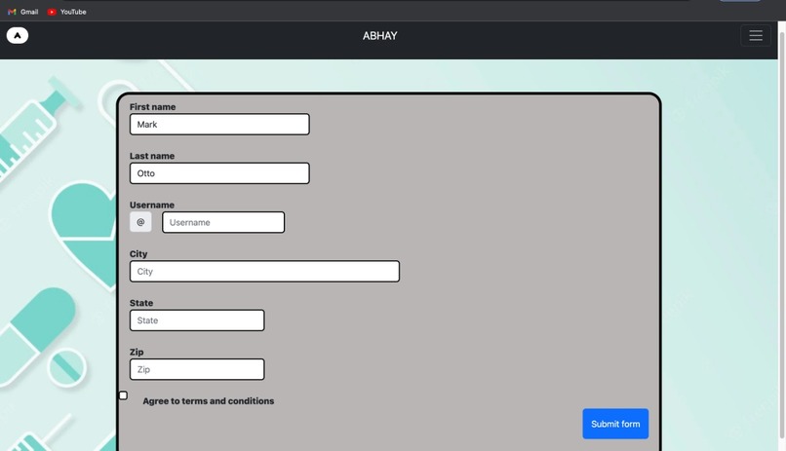Click the Agree to terms and conditions label
This screenshot has height=451, width=786.
(x=209, y=401)
